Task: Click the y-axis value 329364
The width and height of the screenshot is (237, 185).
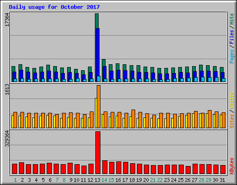Action: point(7,139)
